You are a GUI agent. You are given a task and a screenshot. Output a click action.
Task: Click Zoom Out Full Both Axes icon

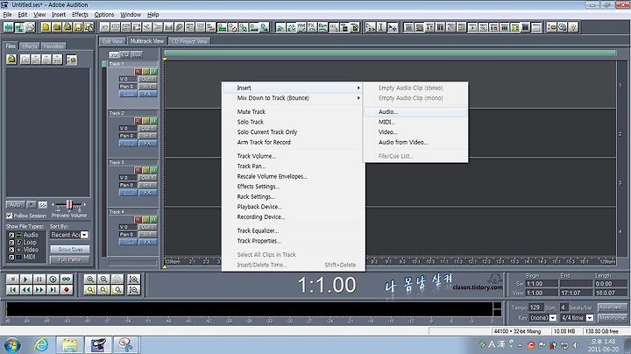tap(117, 279)
